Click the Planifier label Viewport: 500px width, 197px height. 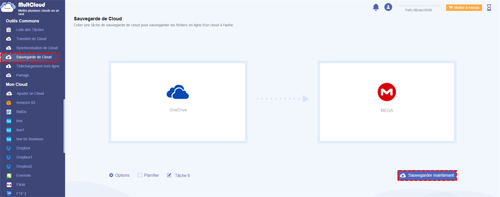click(x=152, y=175)
